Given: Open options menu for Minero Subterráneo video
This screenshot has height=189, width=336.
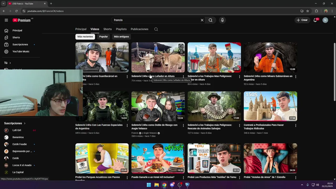Looking at the screenshot, I should pos(296,77).
